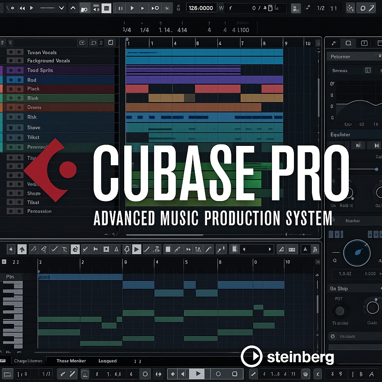Open the dropdown icon in the track list header
The image size is (382, 382).
(82, 43)
